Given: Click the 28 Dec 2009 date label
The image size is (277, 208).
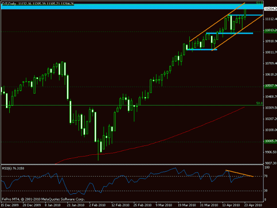Looking at the screenshot, I should pos(32,205).
